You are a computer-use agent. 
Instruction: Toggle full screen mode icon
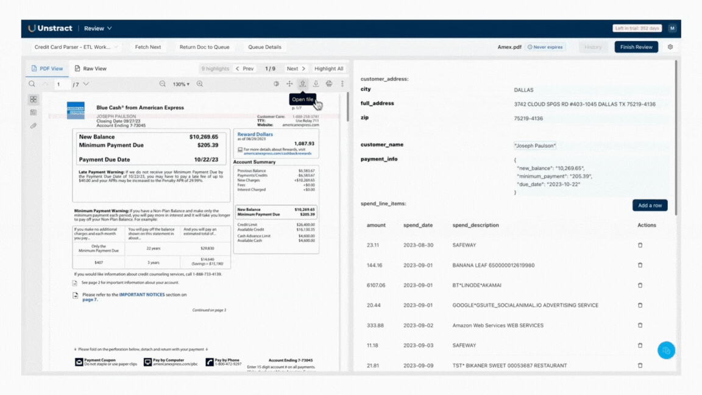click(289, 84)
